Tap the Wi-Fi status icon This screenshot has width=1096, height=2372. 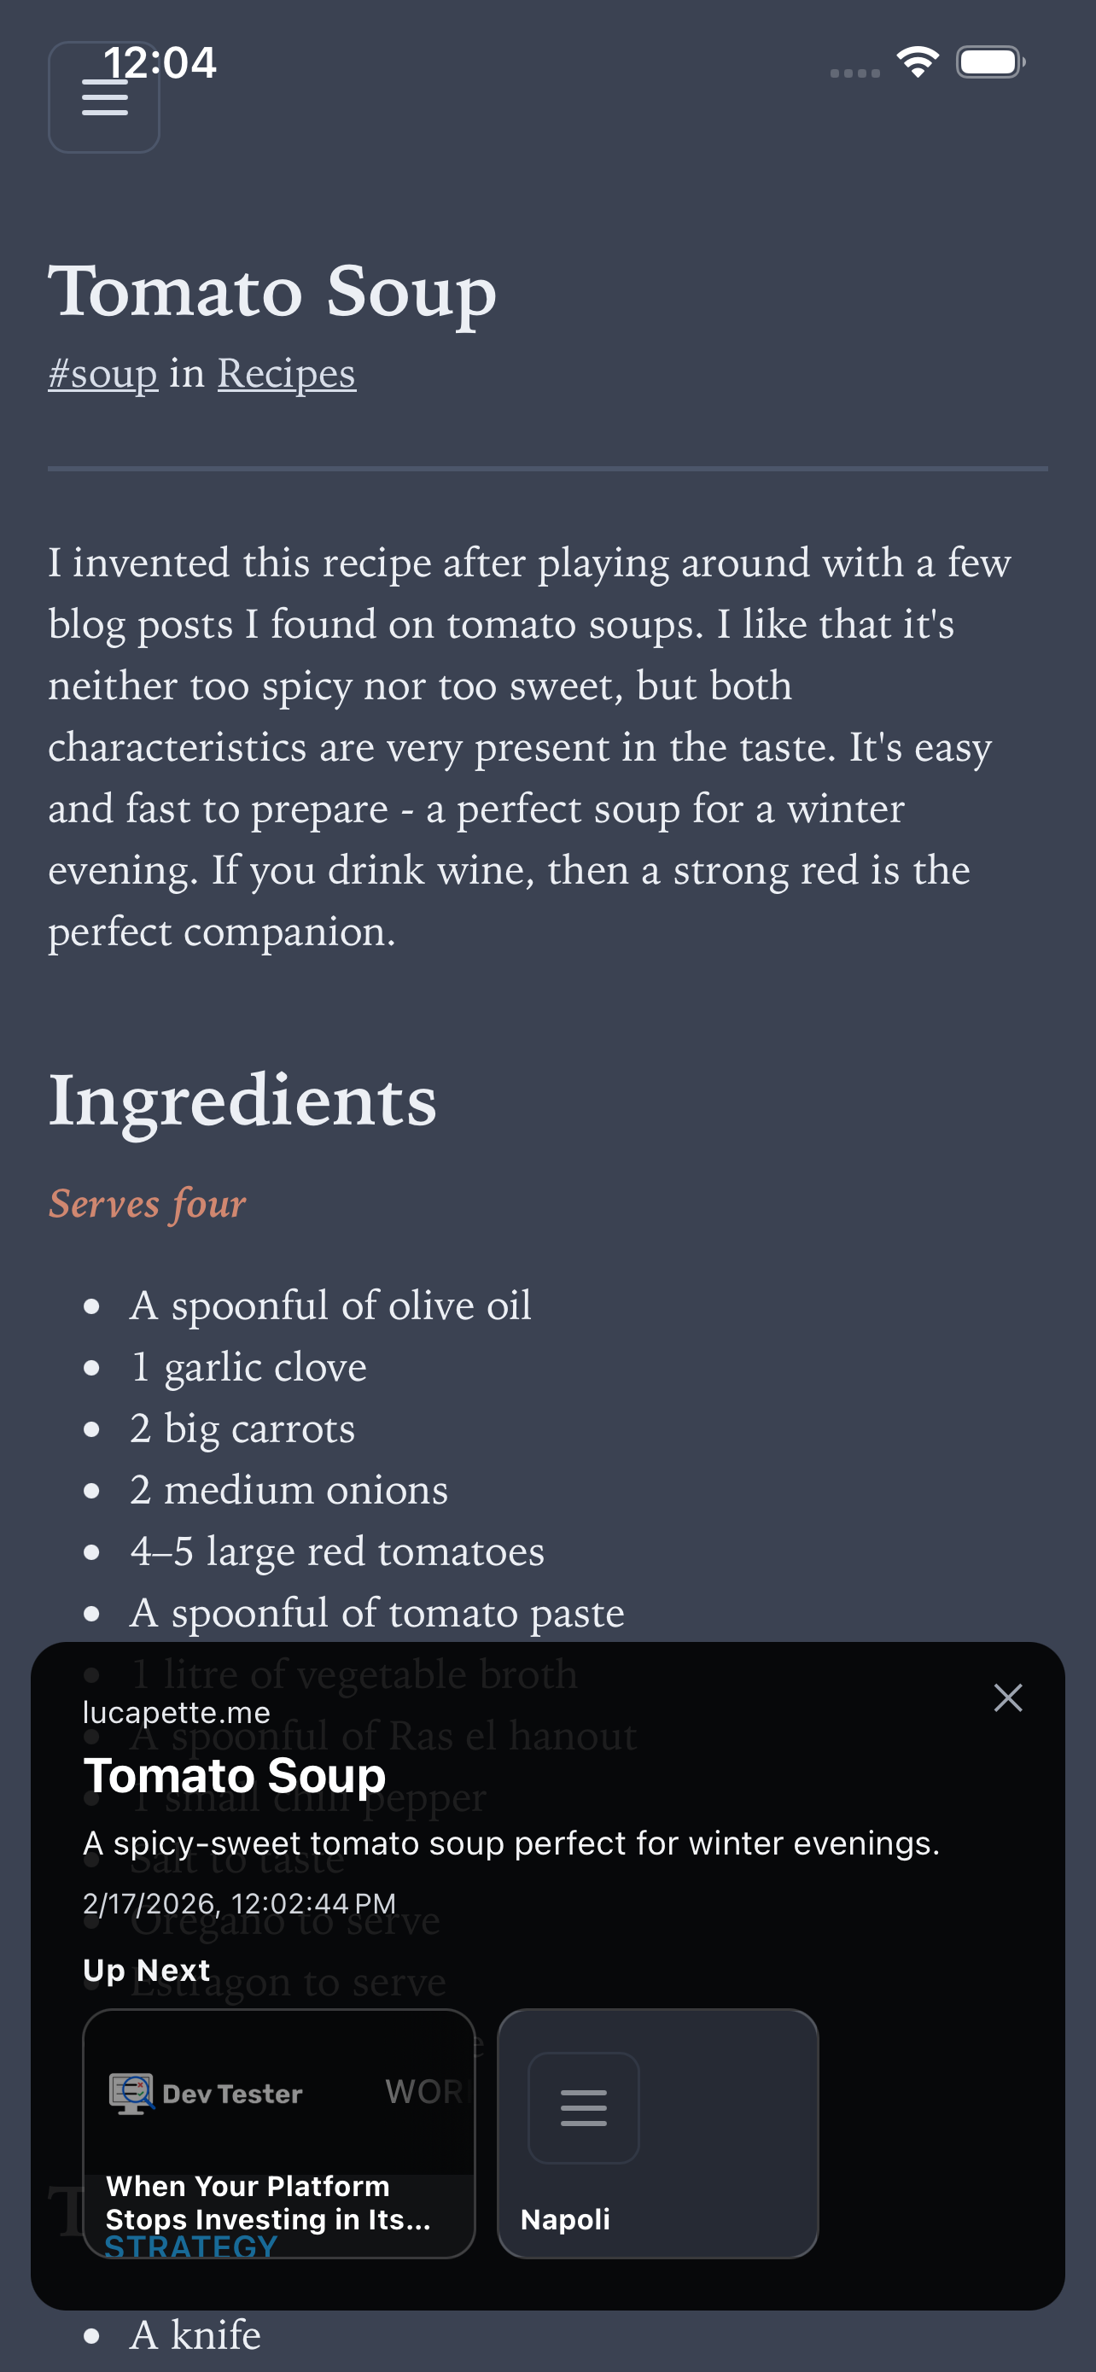917,61
